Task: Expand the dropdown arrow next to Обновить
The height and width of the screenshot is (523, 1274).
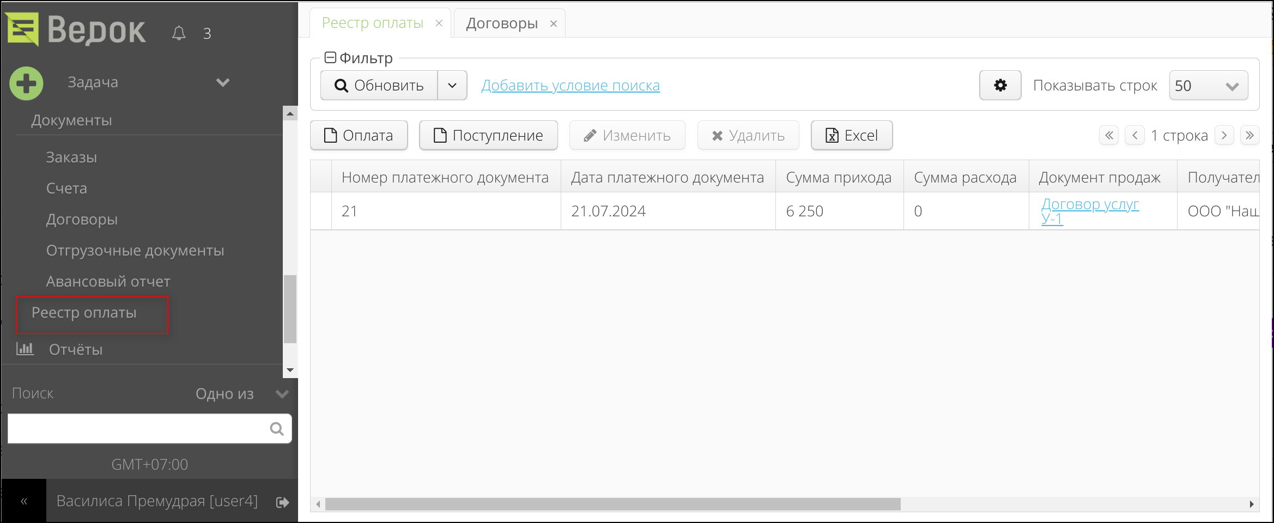Action: pos(452,85)
